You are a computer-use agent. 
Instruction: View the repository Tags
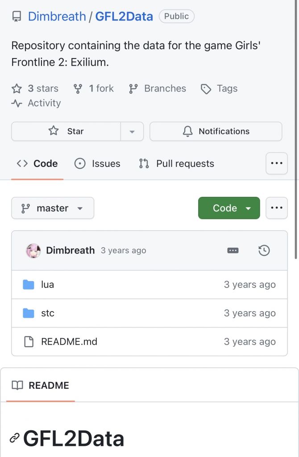[x=219, y=88]
